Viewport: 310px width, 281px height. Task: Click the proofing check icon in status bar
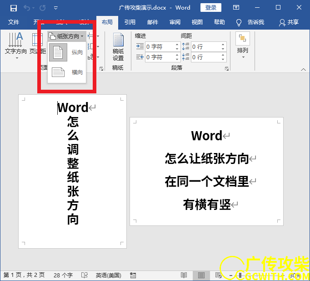pos(85,275)
